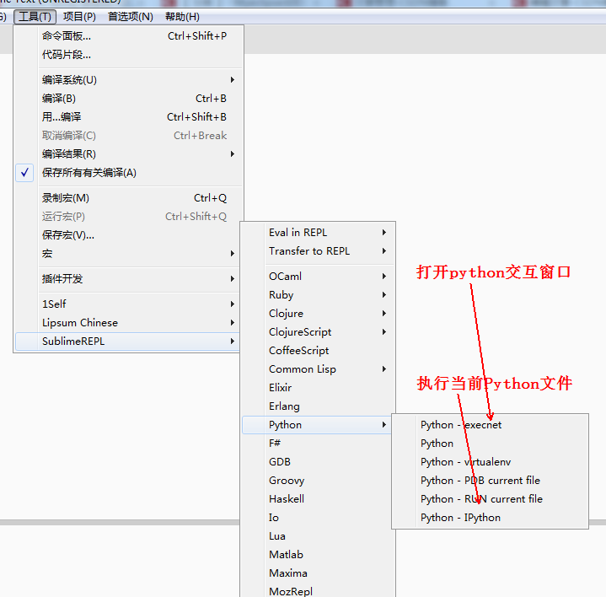Open the Common Lisp submenu
Screen dimensions: 606x597
pos(318,368)
